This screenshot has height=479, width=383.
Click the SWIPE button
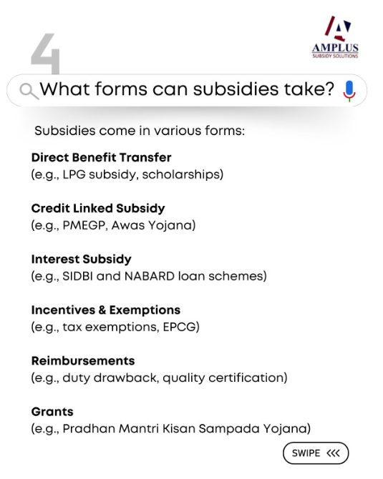click(316, 453)
